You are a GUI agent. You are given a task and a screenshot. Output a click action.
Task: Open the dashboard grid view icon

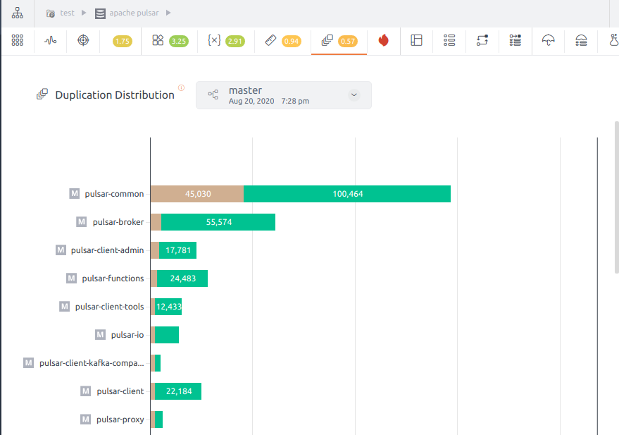(x=18, y=41)
